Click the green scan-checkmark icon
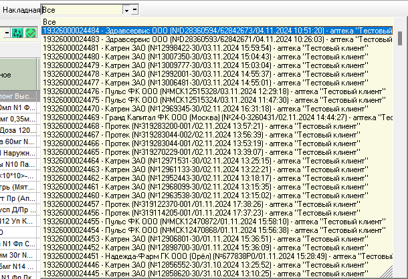 [x=31, y=33]
